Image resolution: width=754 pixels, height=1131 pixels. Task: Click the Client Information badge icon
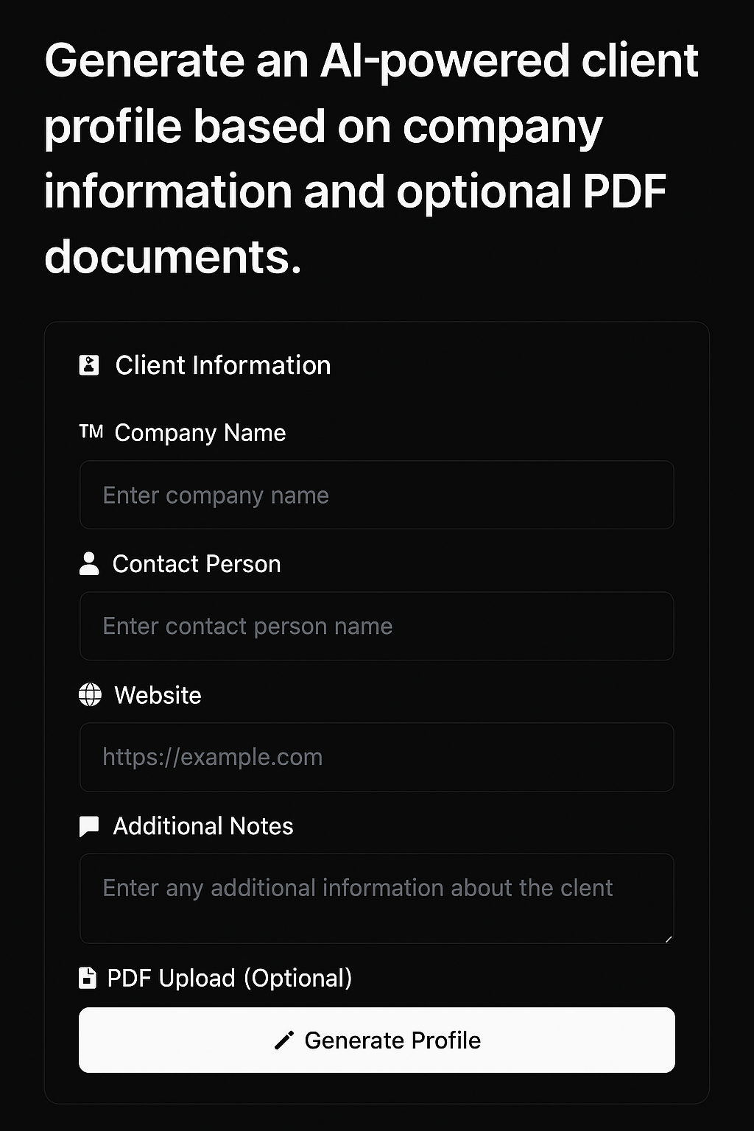89,365
